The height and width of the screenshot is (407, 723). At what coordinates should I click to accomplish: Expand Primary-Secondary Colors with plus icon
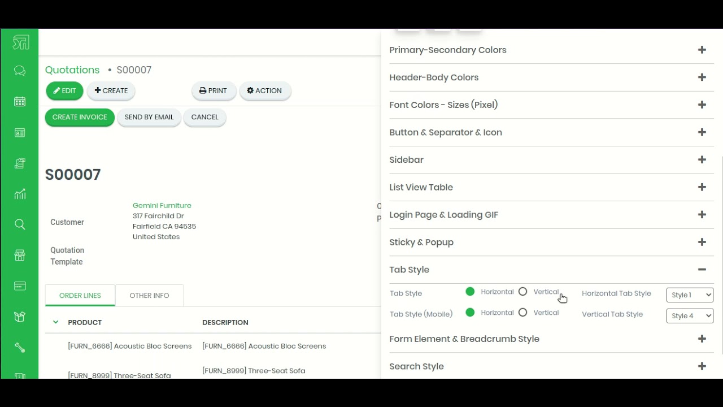pos(702,50)
